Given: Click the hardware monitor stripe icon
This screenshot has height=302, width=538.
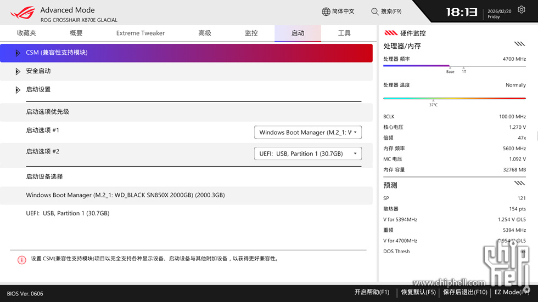Looking at the screenshot, I should [391, 33].
